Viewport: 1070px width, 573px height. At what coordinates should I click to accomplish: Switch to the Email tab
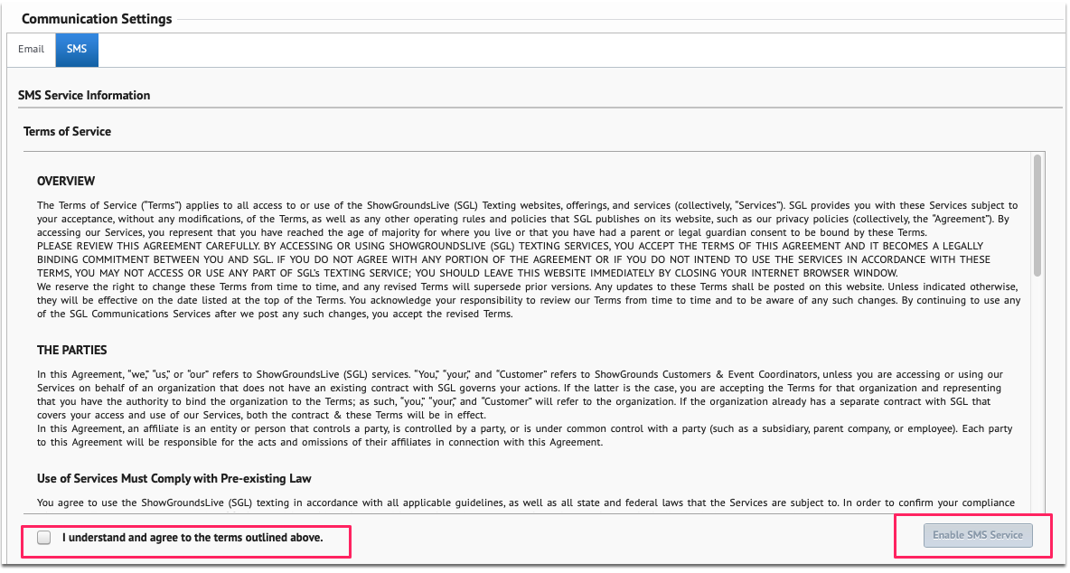pos(31,49)
